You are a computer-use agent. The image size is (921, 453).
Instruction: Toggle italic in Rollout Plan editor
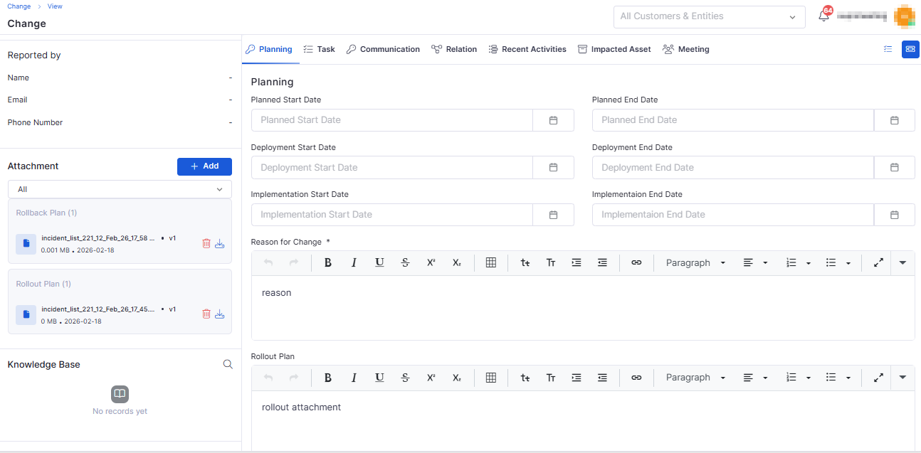pyautogui.click(x=354, y=378)
